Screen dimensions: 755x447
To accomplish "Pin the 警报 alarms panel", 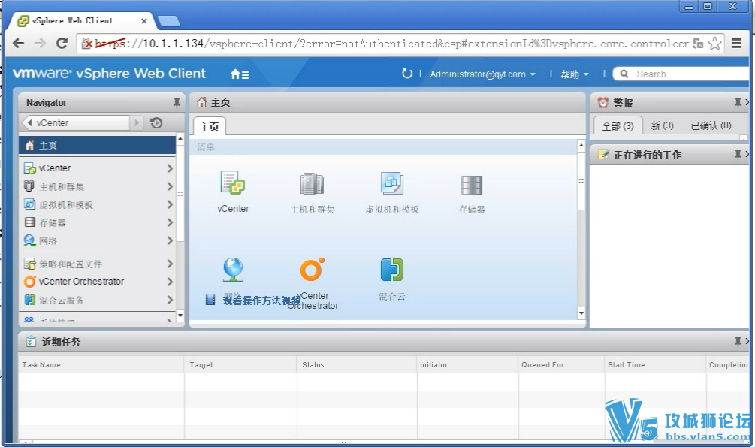I will click(738, 102).
